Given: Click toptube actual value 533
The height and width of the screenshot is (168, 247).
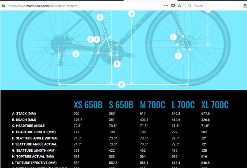Looking at the screenshot, I should pyautogui.click(x=112, y=157).
